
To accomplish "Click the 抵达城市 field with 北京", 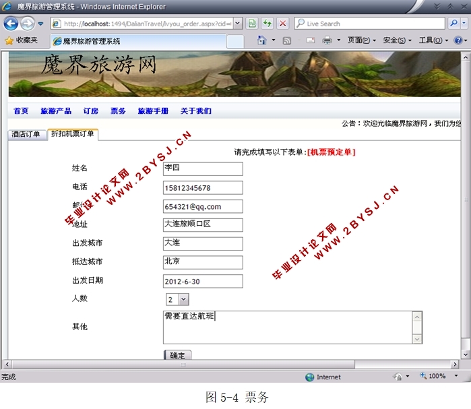I will coord(203,263).
